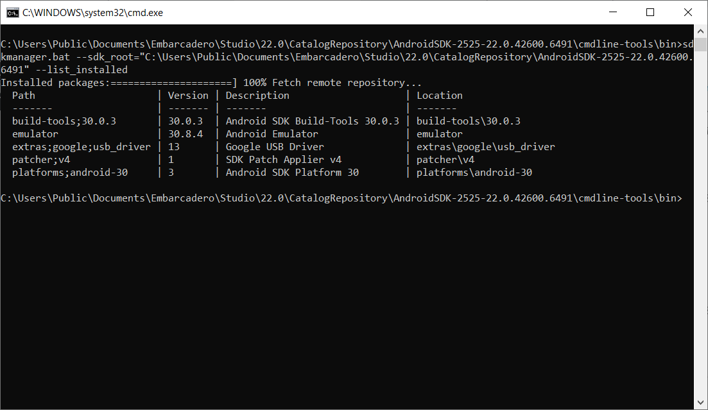Maximize the cmd.exe window
The image size is (708, 410).
(x=650, y=12)
